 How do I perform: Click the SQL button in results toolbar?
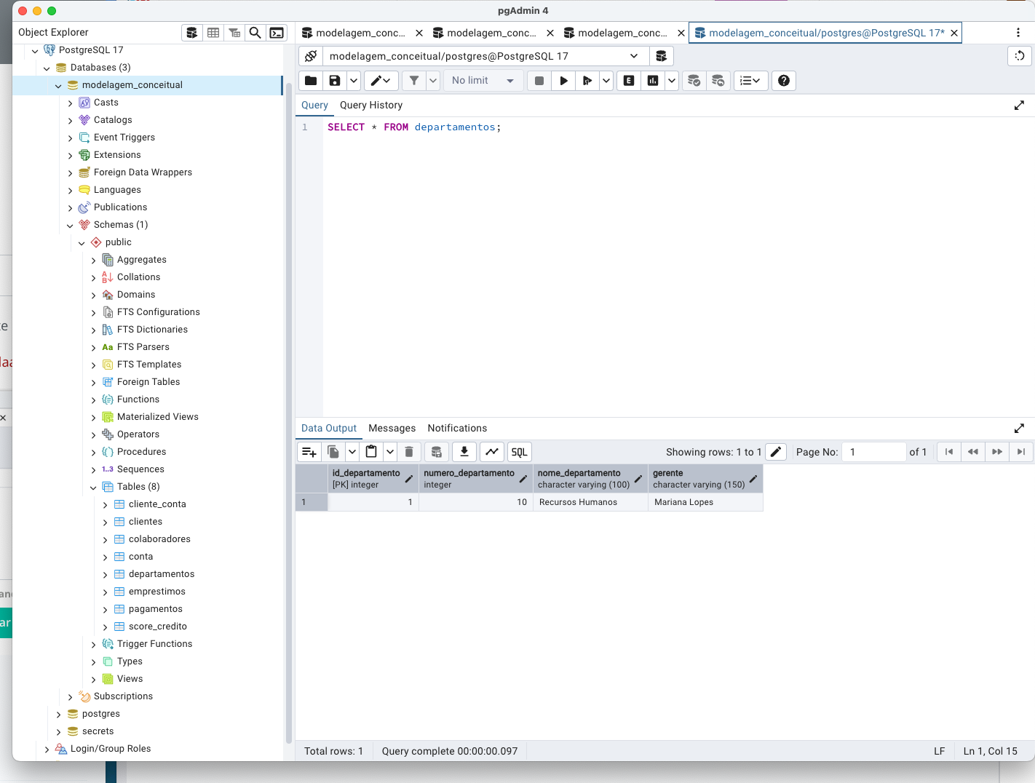click(x=519, y=452)
